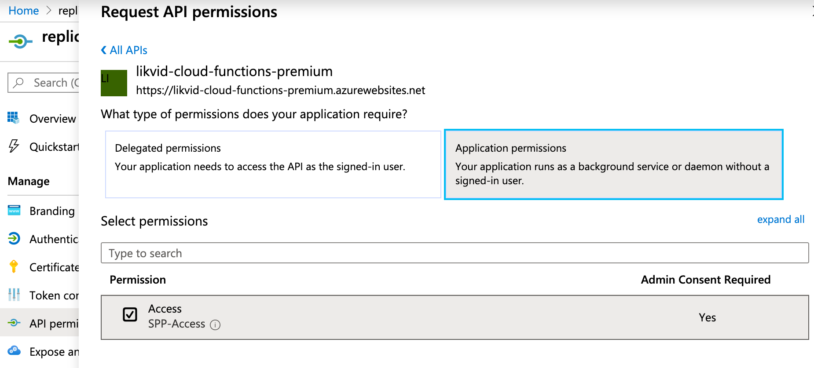Select Delegated permissions option
This screenshot has height=368, width=814.
(273, 165)
